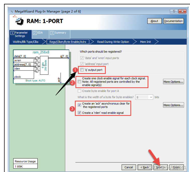Image resolution: width=190 pixels, height=172 pixels.
Task: Jump to Read During Write Option step
Action: pos(113,42)
